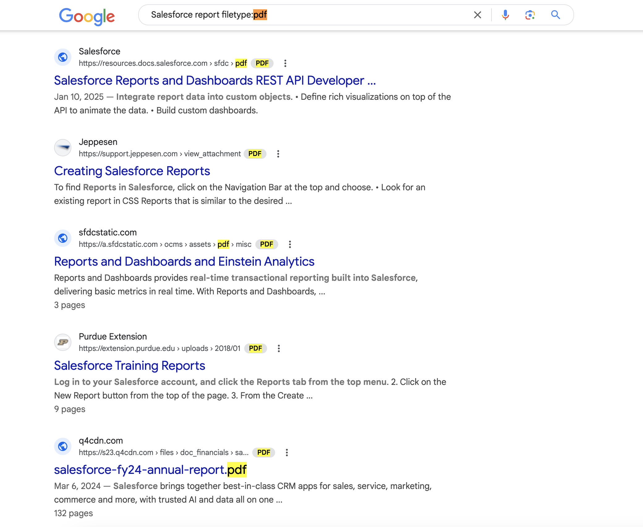Click the support.jeppesen.com URL breadcrumb
This screenshot has width=643, height=527.
160,154
